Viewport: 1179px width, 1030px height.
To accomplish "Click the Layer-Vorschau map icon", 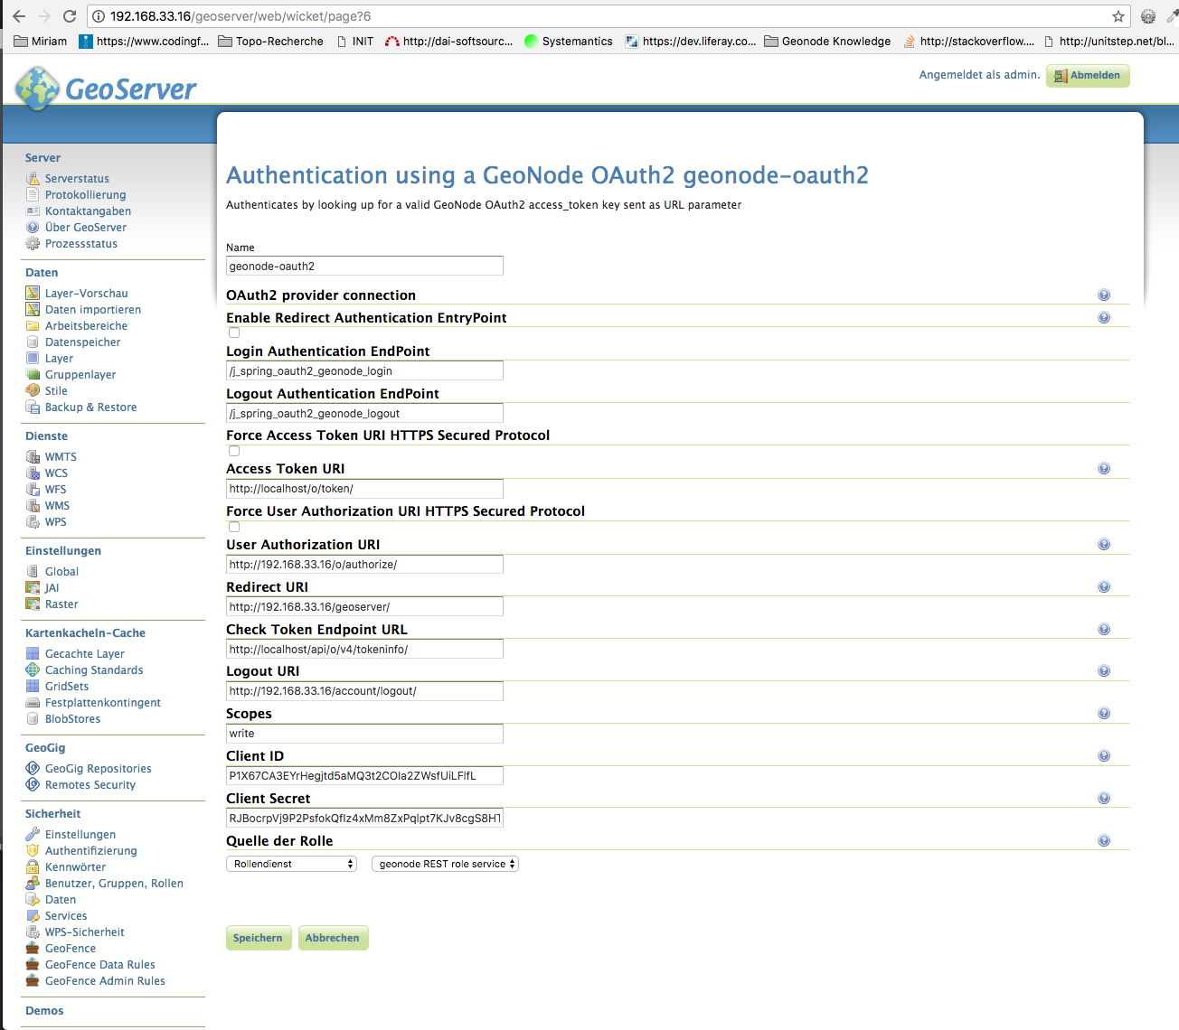I will coord(33,294).
